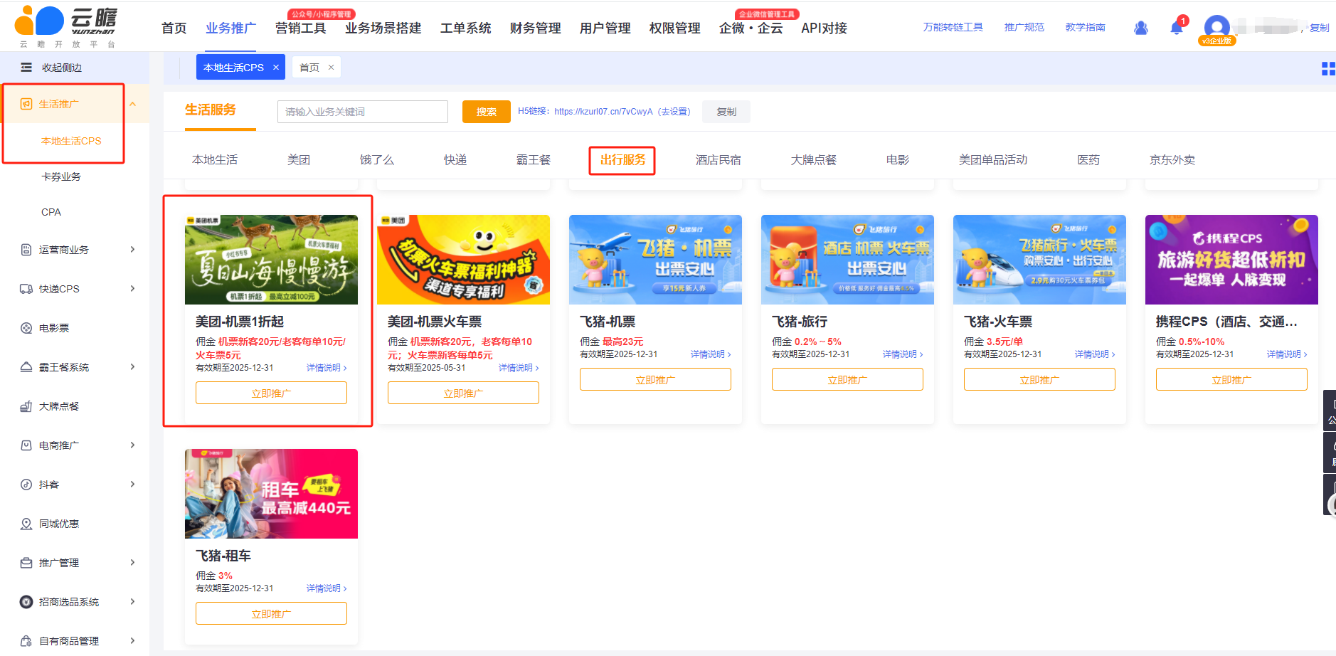Click 立即推广 for 飞猪-机票
Screen dimensions: 1336x656
(655, 379)
